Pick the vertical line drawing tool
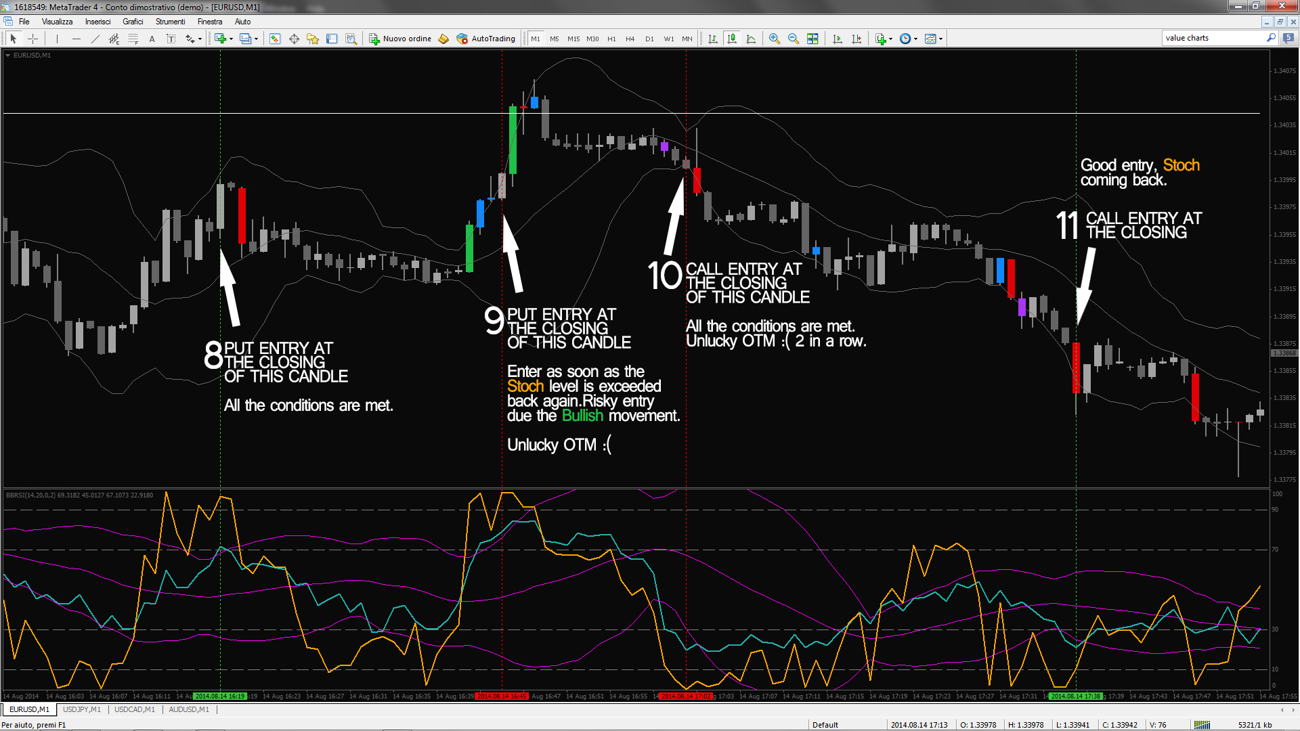This screenshot has height=731, width=1300. click(58, 39)
